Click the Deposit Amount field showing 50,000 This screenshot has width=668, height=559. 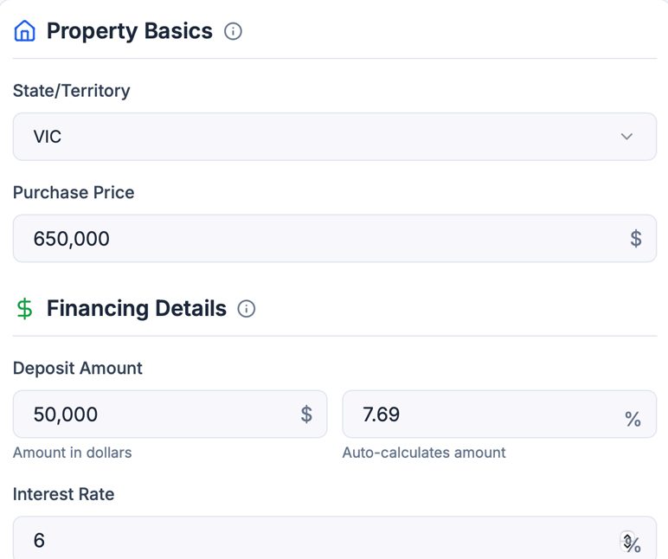pyautogui.click(x=156, y=414)
